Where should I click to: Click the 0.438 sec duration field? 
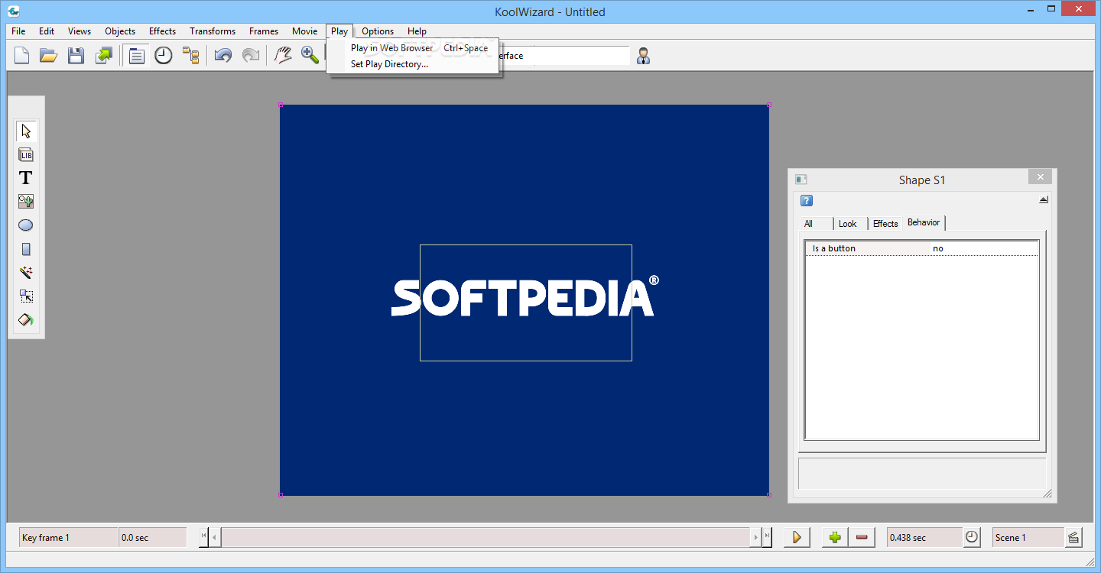[924, 537]
